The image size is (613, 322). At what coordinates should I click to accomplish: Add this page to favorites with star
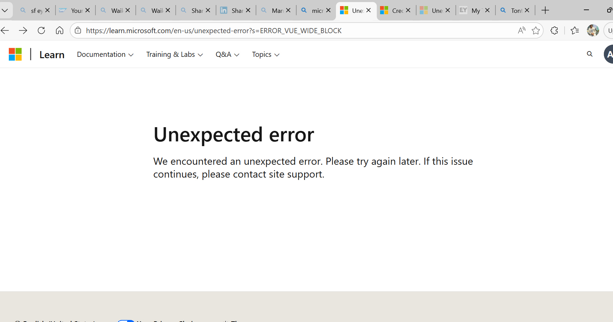tap(536, 30)
